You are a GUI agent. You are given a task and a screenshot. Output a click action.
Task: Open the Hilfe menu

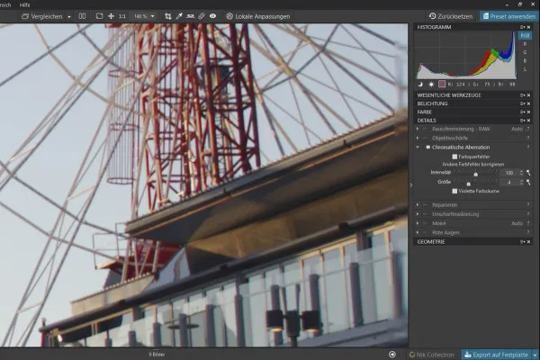[x=24, y=4]
